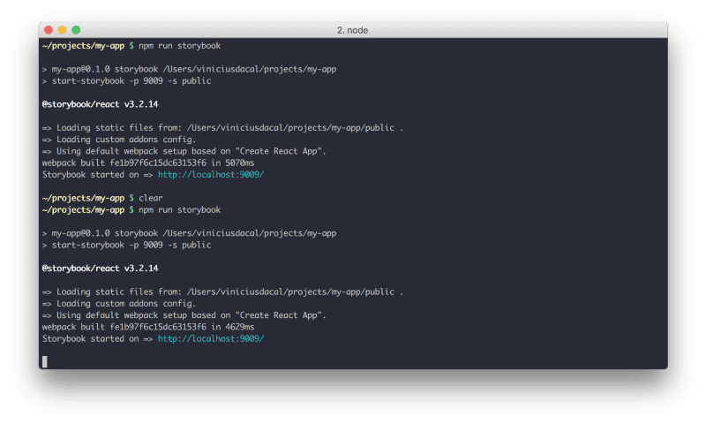Click the red close window button
This screenshot has height=424, width=706.
click(x=49, y=30)
